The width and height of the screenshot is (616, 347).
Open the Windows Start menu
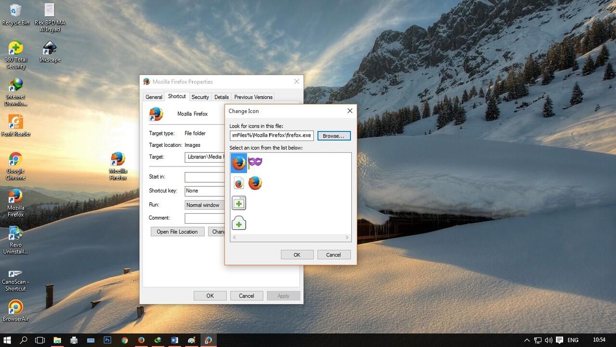[x=8, y=340]
